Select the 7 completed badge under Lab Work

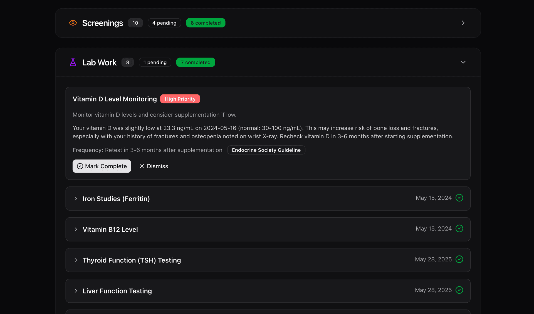(196, 62)
